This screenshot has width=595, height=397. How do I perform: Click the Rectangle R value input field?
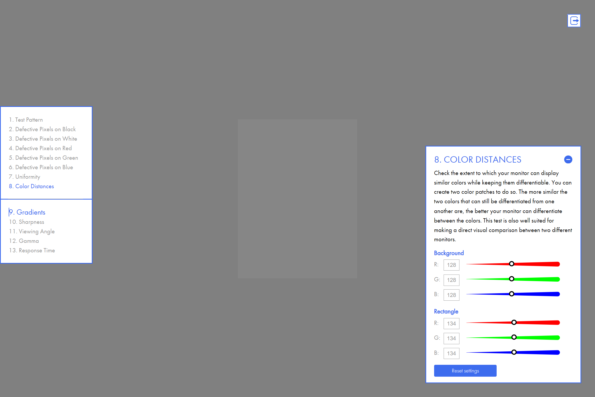point(451,323)
